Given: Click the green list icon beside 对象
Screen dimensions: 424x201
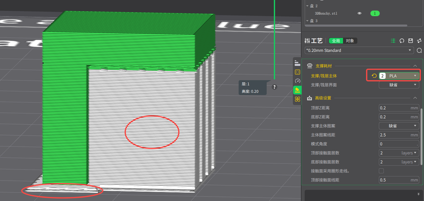Looking at the screenshot, I should (x=393, y=41).
